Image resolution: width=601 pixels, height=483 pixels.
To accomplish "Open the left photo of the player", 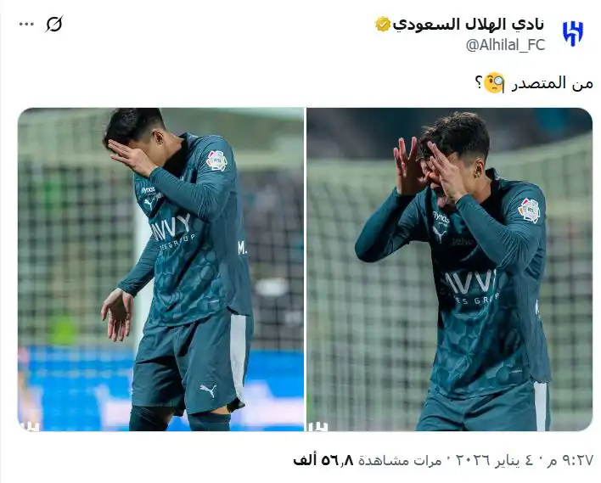I will click(x=160, y=269).
